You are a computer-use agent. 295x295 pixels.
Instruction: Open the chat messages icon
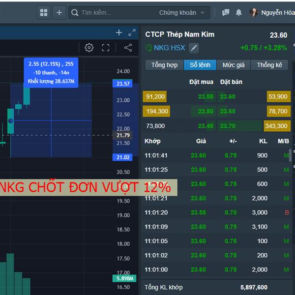pos(226,13)
